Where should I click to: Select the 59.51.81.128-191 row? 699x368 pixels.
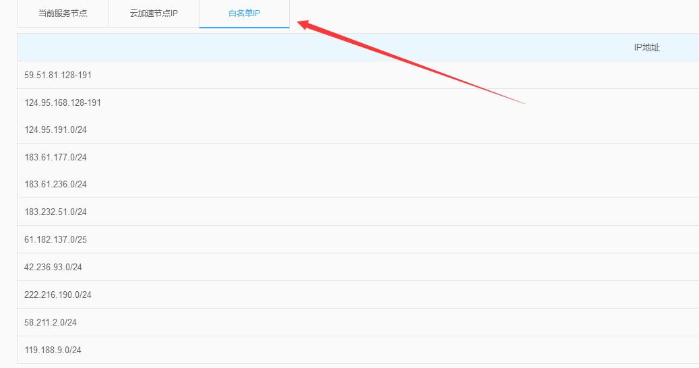(58, 75)
